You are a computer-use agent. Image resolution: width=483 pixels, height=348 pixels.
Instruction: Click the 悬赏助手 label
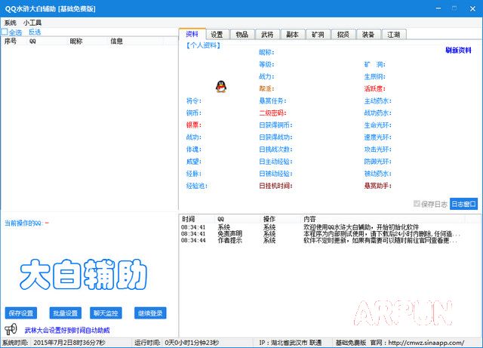pos(378,186)
